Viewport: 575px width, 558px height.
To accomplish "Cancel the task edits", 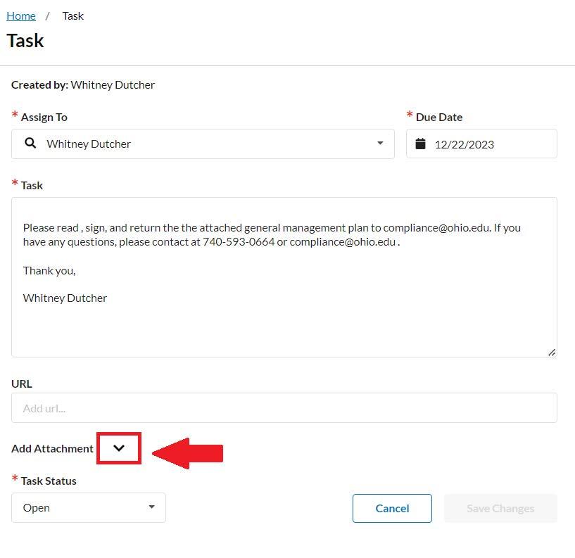I will (392, 508).
